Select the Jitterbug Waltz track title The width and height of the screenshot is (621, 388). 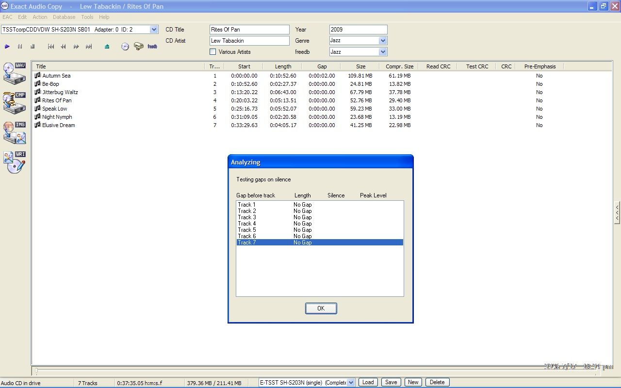click(60, 92)
